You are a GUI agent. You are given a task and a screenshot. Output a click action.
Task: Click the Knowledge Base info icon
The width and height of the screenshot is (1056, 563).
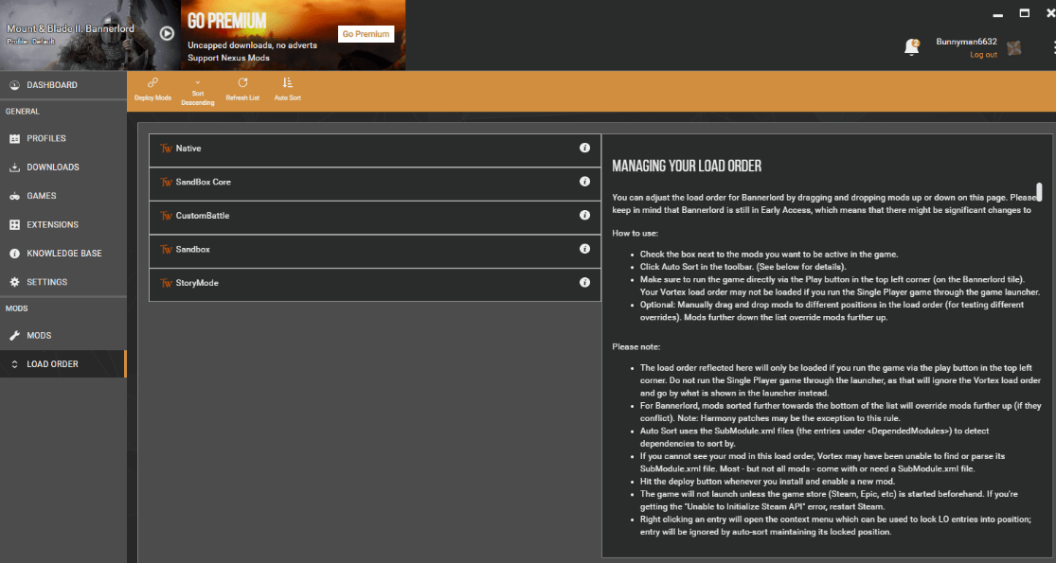15,254
